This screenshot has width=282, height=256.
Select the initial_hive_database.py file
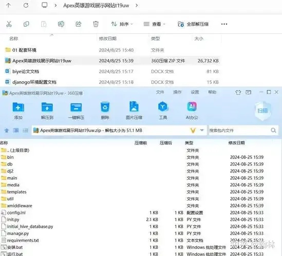[x=27, y=227]
